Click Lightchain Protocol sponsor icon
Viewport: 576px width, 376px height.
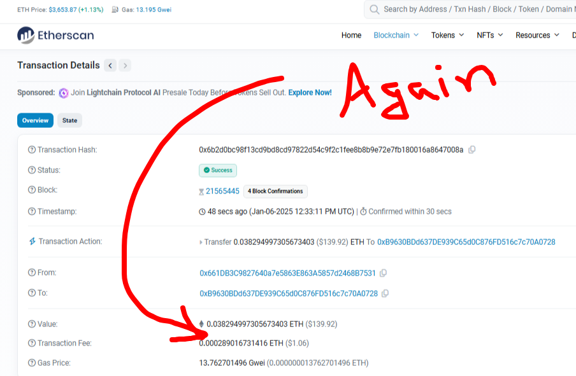click(64, 93)
